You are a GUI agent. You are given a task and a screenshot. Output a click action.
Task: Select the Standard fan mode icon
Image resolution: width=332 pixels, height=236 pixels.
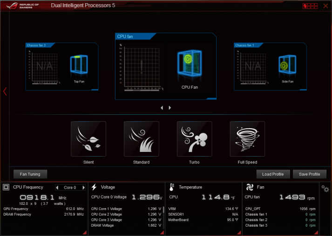[x=141, y=139]
